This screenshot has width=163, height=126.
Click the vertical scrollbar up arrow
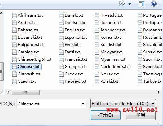(1, 13)
